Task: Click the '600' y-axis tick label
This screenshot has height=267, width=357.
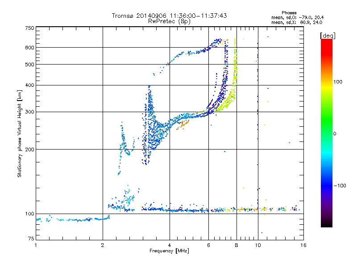Action: 29,48
